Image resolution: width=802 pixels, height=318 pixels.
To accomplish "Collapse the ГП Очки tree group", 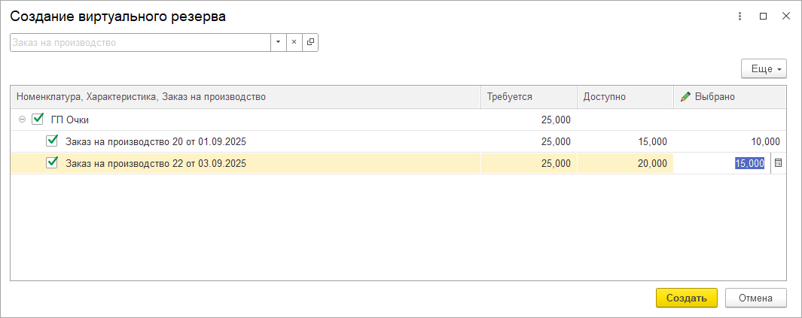I will pos(22,120).
